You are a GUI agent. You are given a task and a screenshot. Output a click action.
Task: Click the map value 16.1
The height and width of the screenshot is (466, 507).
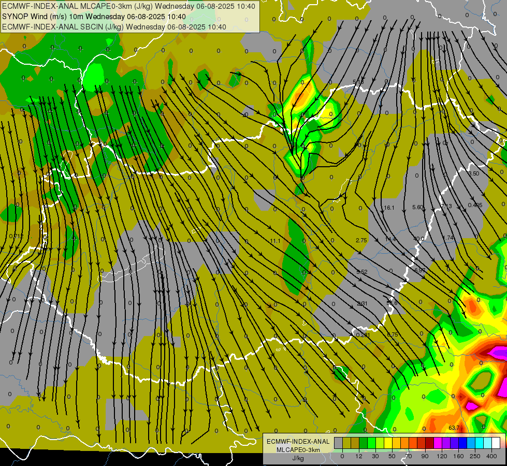point(388,208)
